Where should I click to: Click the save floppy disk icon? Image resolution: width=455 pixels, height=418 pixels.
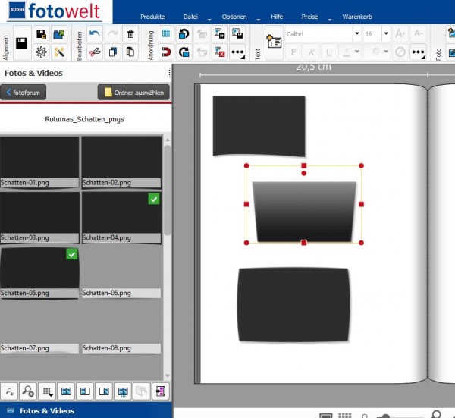tap(22, 43)
